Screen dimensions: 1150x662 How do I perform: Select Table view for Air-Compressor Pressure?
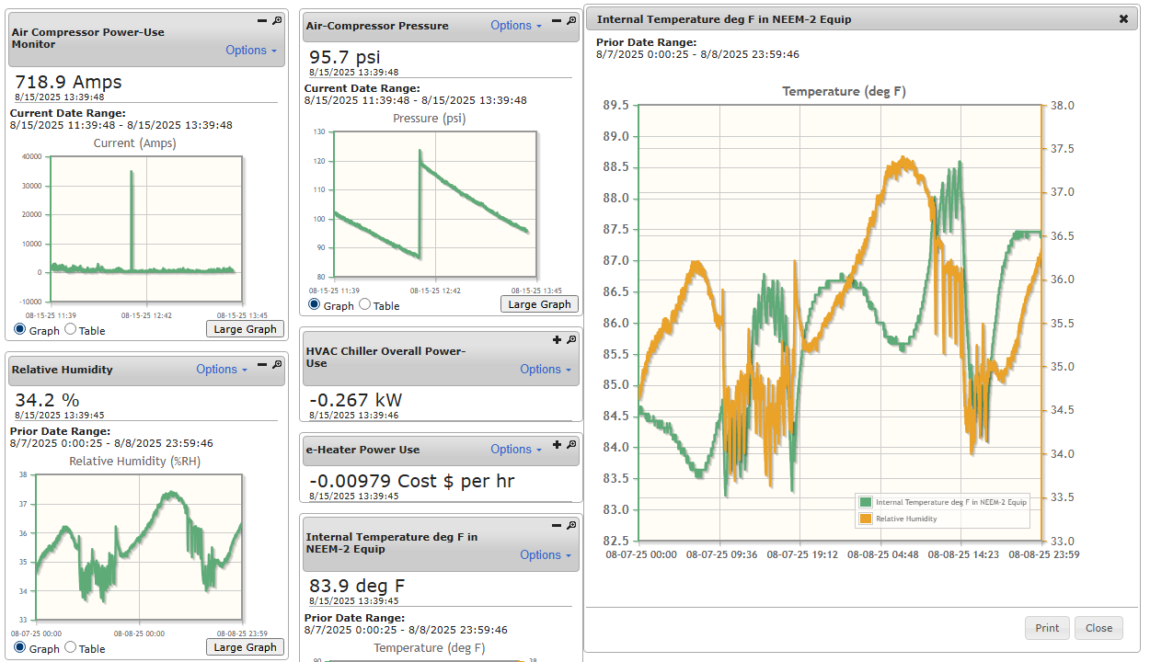(365, 304)
